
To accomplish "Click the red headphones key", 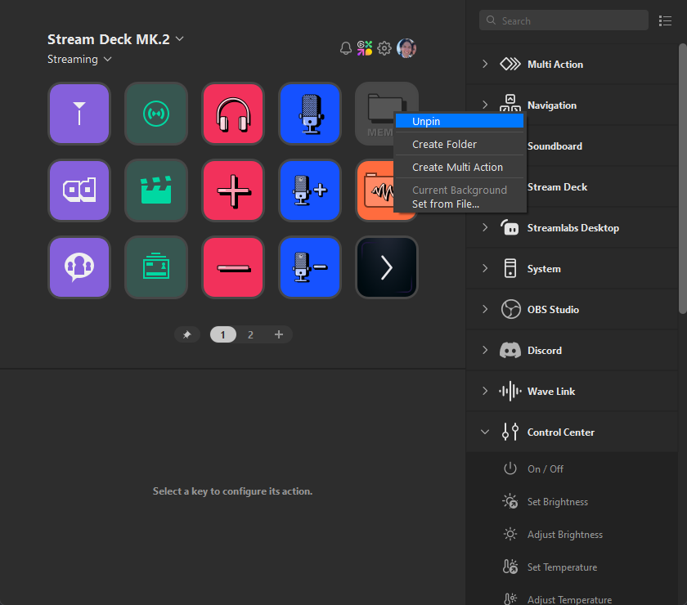I will [x=233, y=114].
